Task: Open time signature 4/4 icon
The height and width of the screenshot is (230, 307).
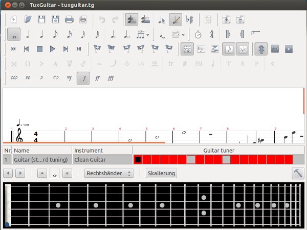Action: pos(212,34)
